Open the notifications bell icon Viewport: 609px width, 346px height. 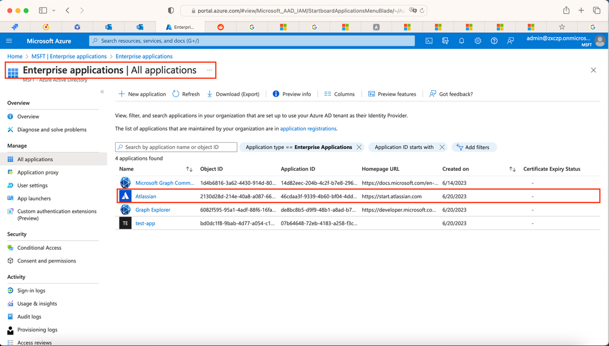[461, 41]
